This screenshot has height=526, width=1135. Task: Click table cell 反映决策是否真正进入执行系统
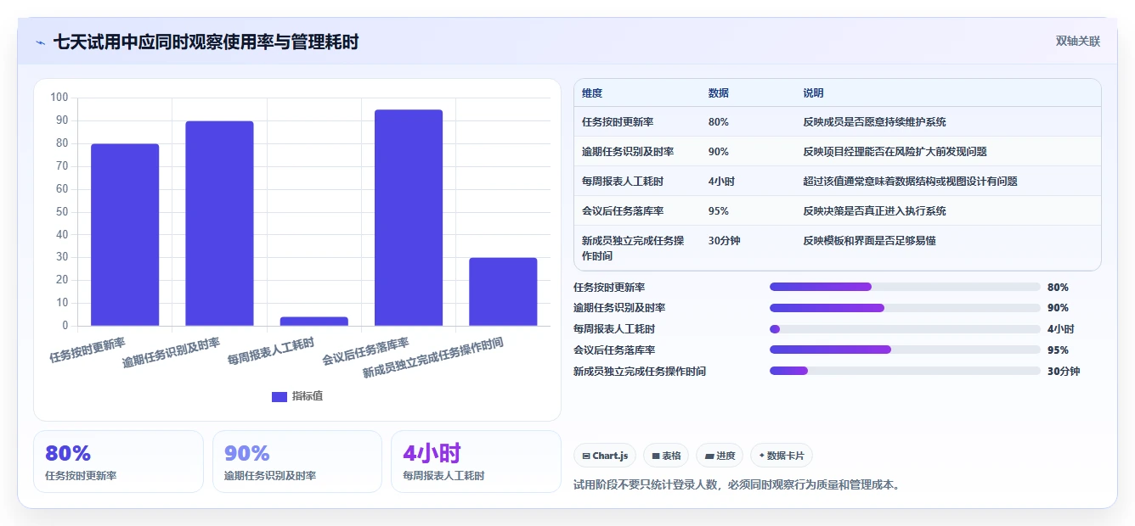[874, 211]
